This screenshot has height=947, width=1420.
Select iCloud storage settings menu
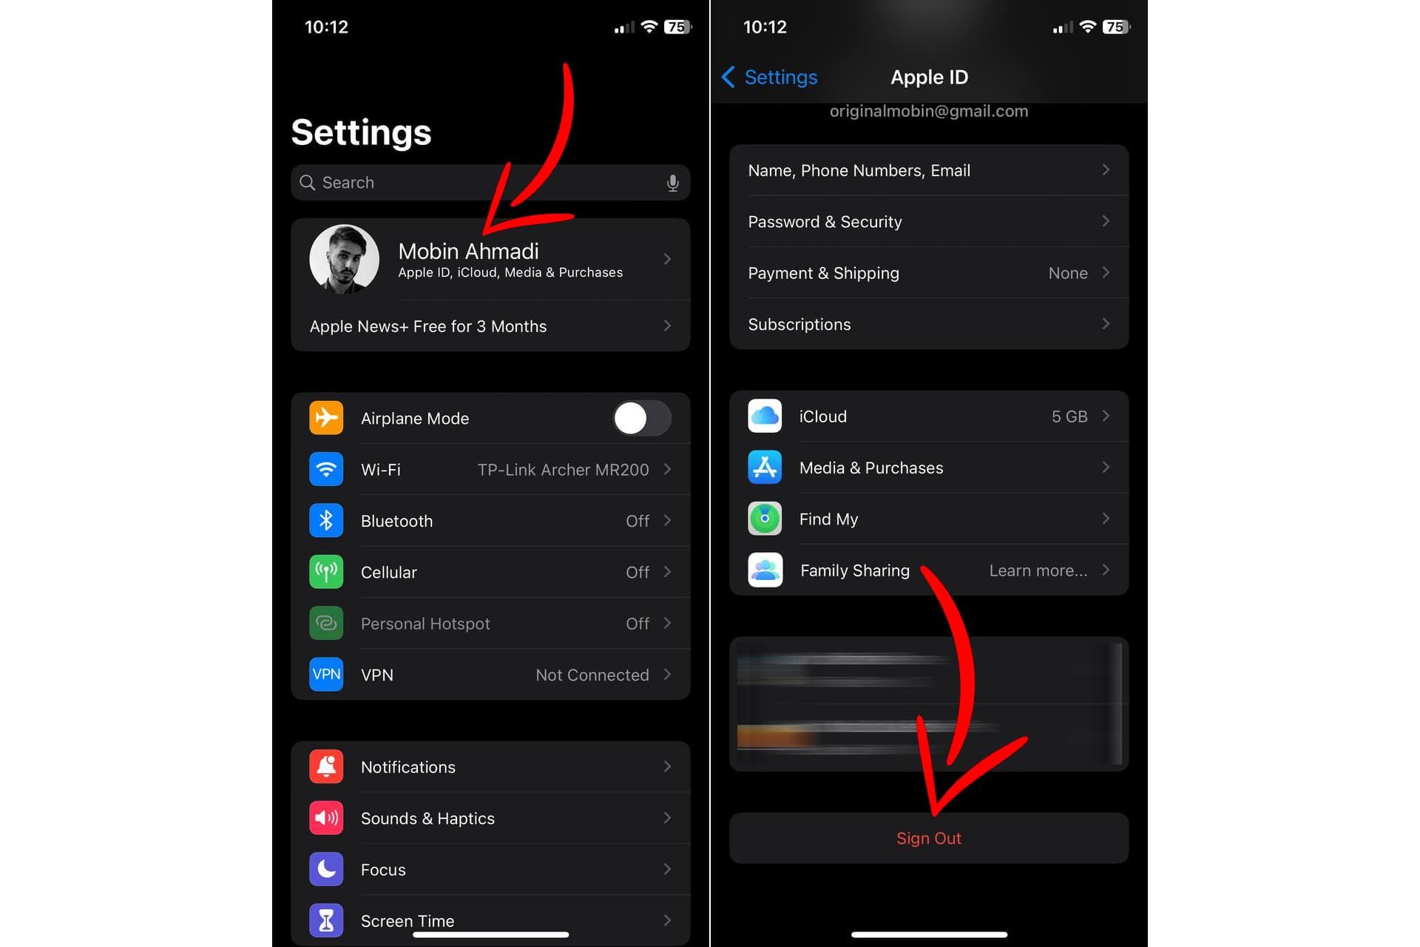929,417
